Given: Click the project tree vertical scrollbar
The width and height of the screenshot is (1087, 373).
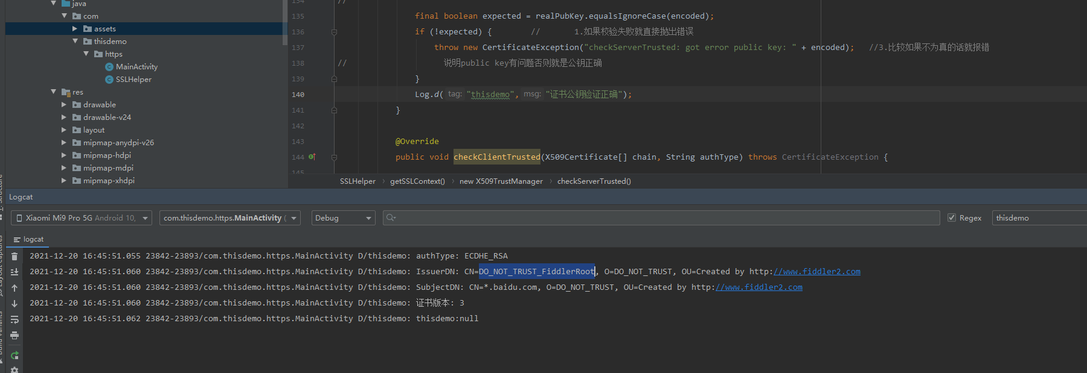Looking at the screenshot, I should (285, 23).
